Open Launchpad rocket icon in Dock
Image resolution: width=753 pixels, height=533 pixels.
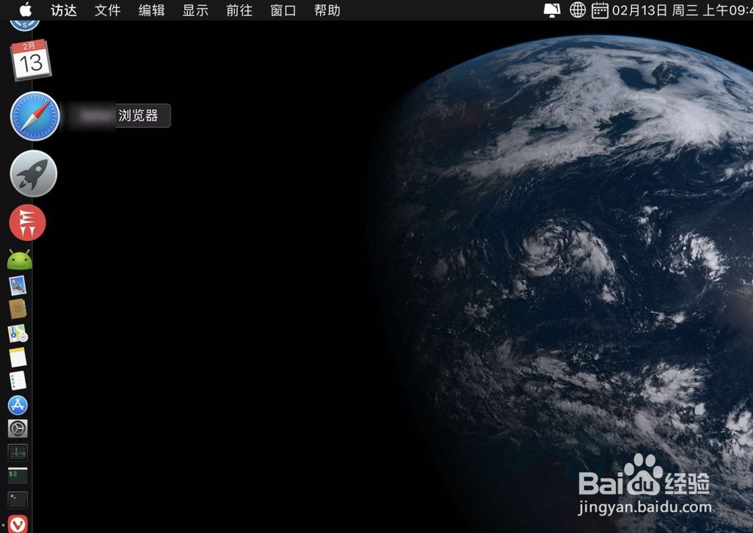coord(34,173)
